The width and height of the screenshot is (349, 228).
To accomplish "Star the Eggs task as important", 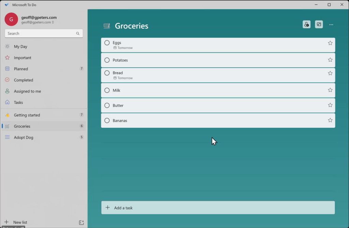I will (x=330, y=43).
